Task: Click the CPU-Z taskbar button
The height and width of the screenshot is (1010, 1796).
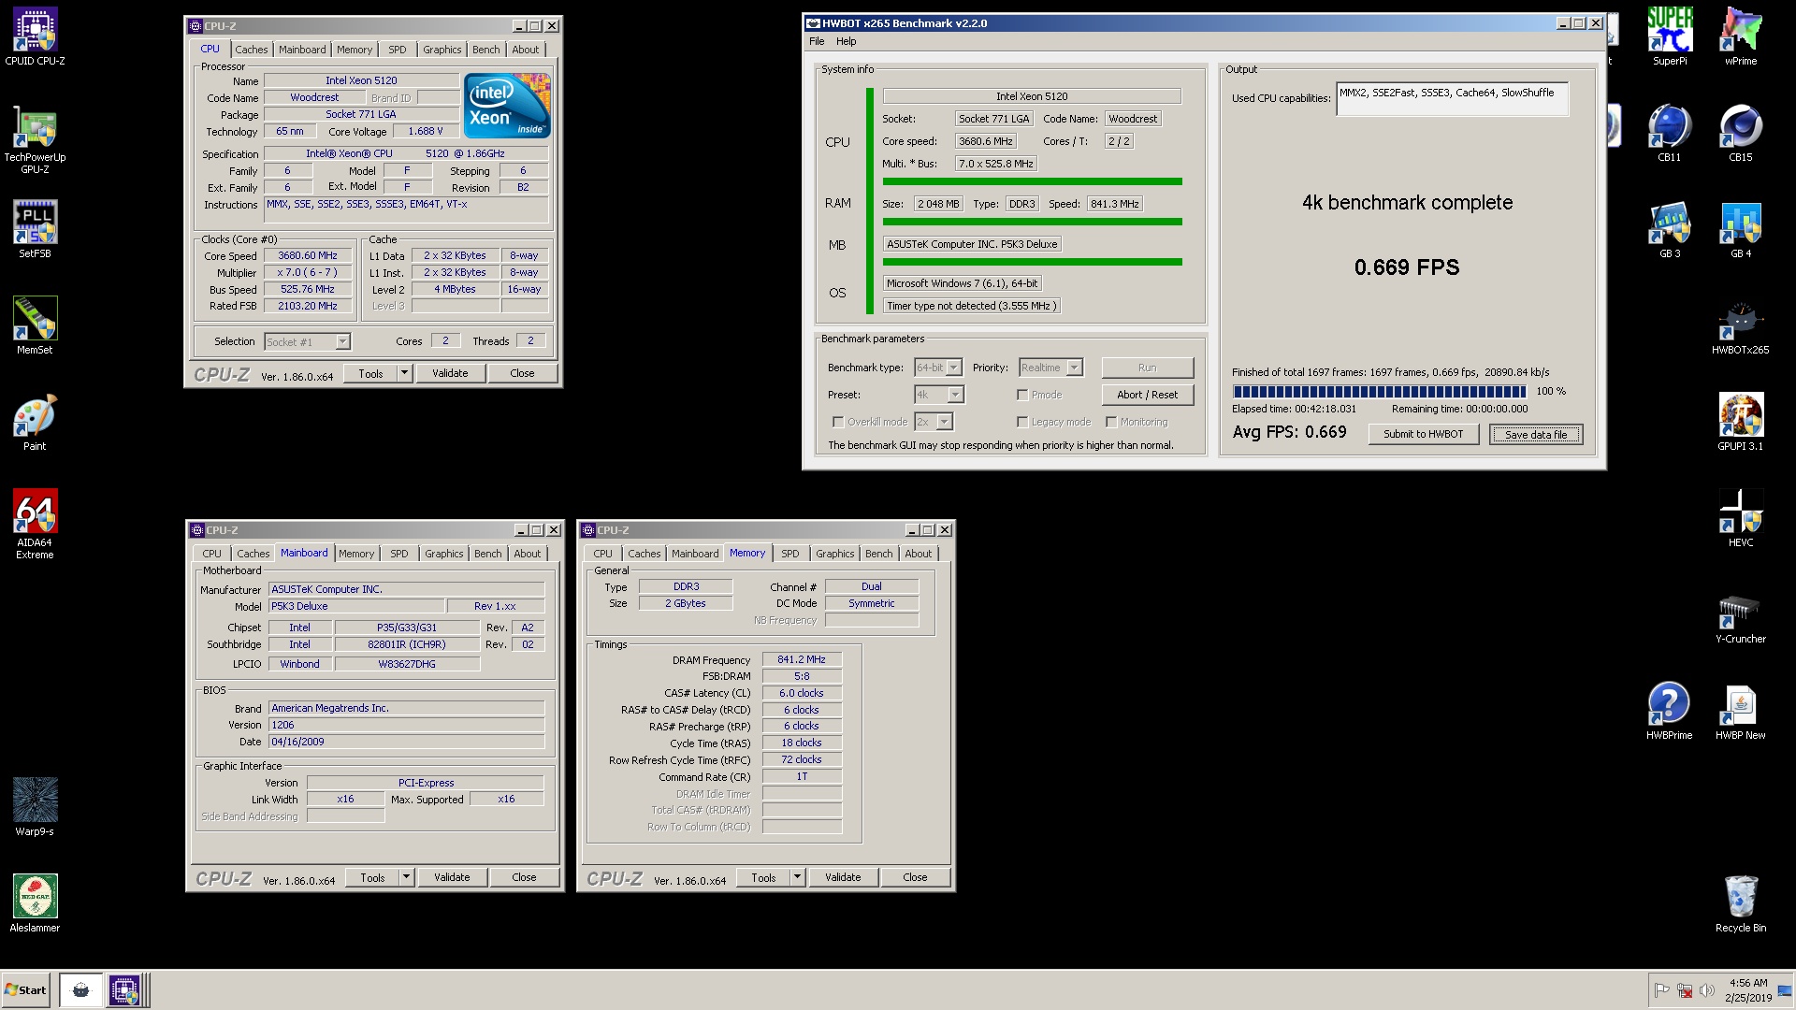Action: coord(124,990)
